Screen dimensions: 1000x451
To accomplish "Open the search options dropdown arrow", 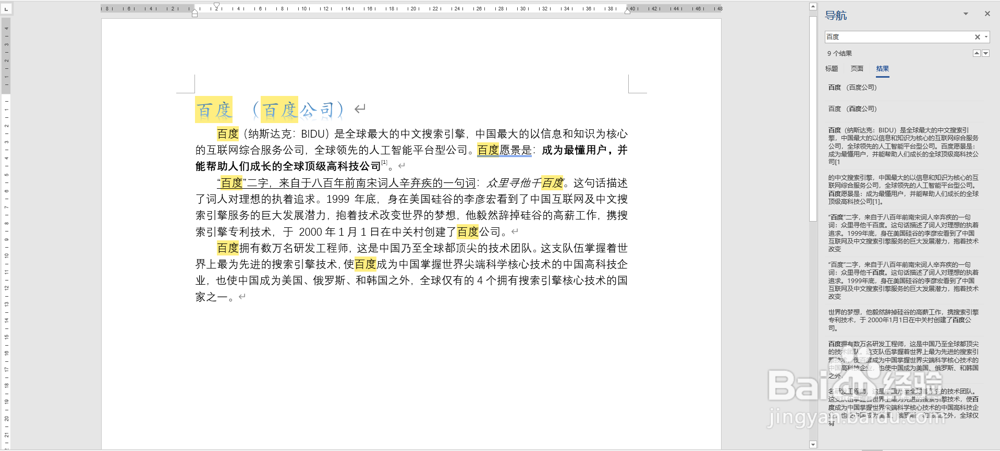I will 986,37.
